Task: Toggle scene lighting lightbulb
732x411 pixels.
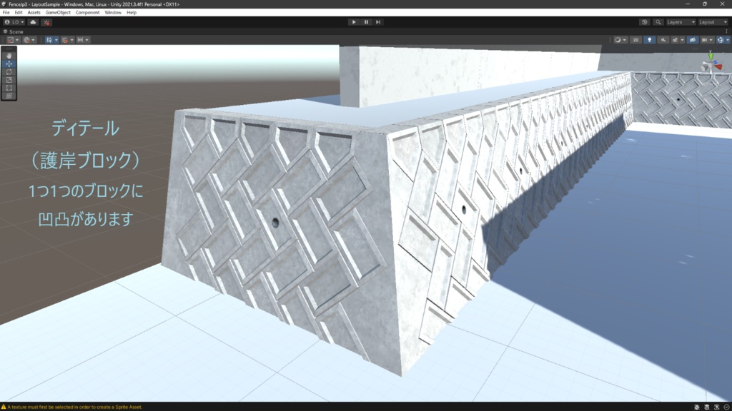Action: 649,40
